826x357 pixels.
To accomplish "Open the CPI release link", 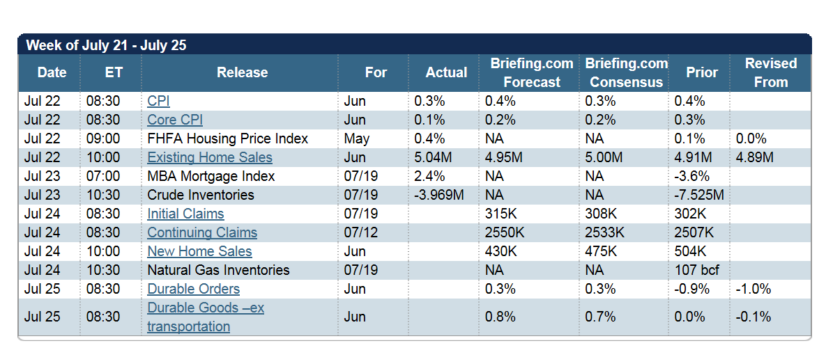I will tap(158, 101).
